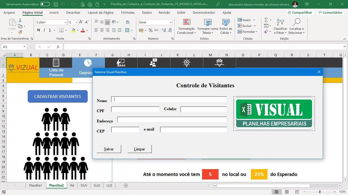Click the Celular input field
Image resolution: width=348 pixels, height=195 pixels.
click(x=204, y=109)
